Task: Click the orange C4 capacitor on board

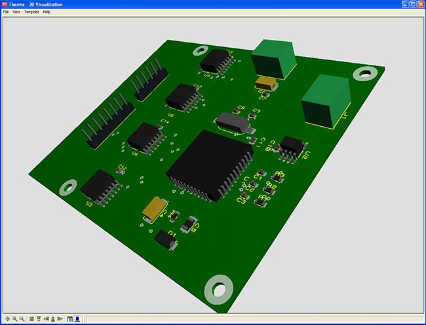Action: (x=154, y=209)
